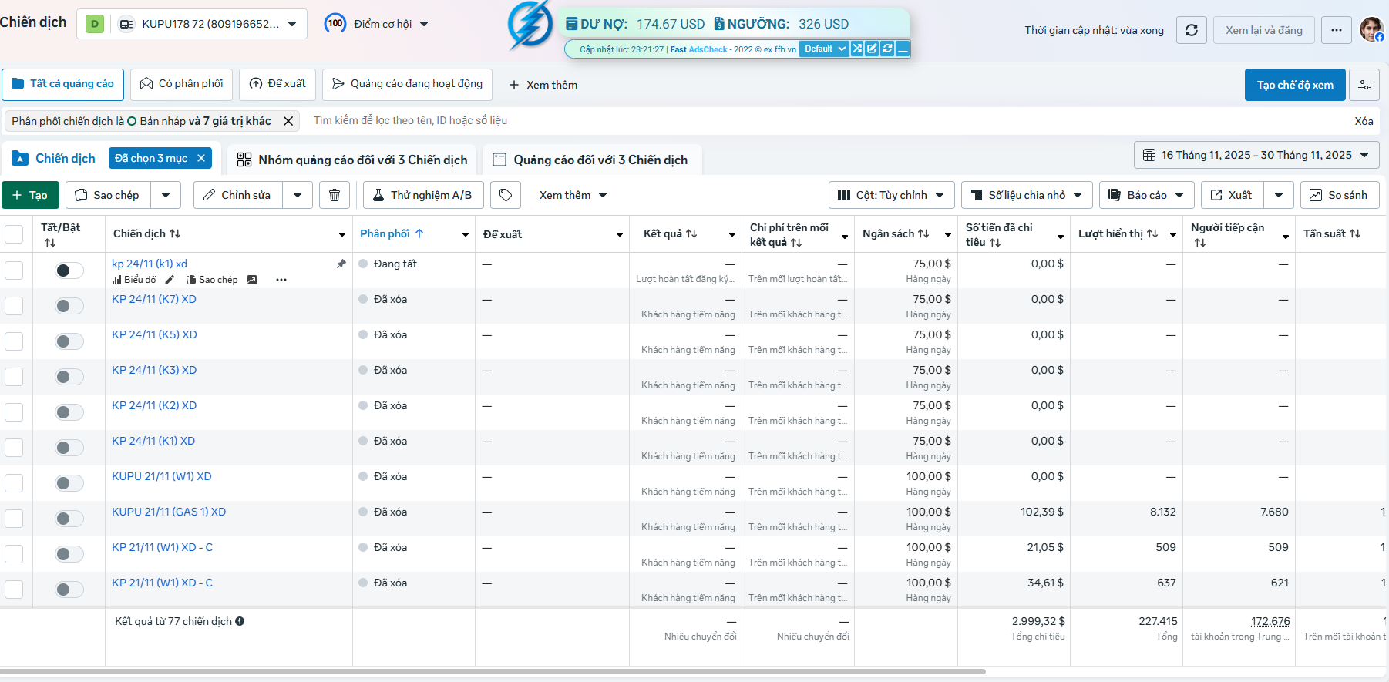Switch to the Đề xuất view tab
This screenshot has height=682, width=1389.
277,84
